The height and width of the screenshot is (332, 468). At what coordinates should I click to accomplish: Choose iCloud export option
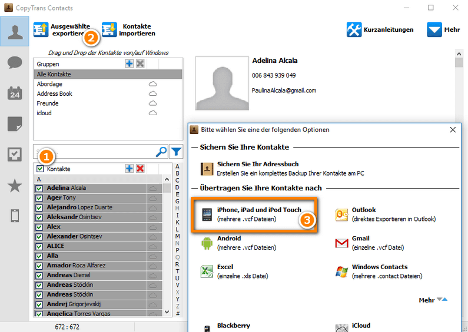(353, 326)
